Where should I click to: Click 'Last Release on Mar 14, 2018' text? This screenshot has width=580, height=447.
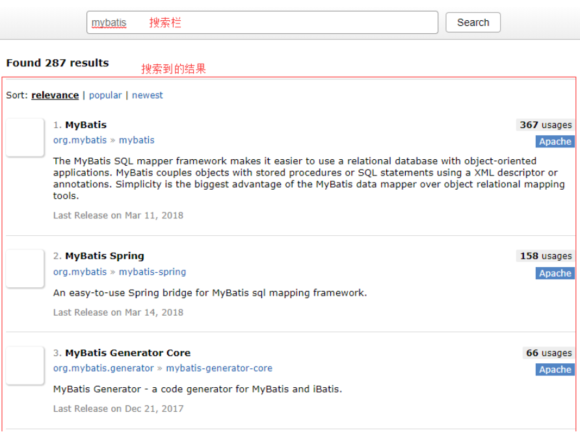coord(118,313)
